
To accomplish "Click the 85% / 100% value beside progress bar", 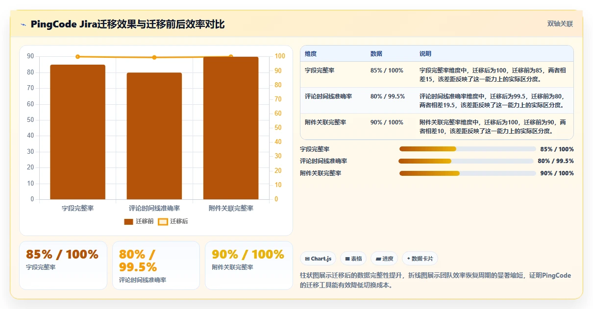I will pos(557,149).
